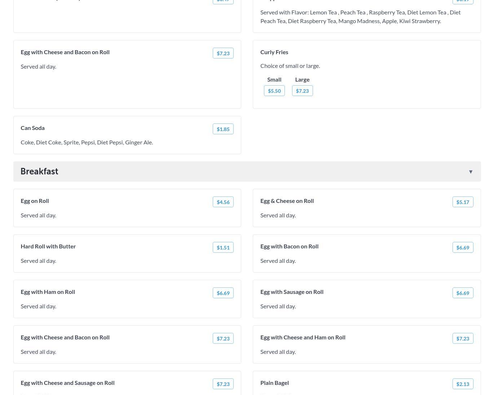Screen dimensions: 494x395
Task: Collapse the Breakfast section arrow
Action: pos(471,172)
